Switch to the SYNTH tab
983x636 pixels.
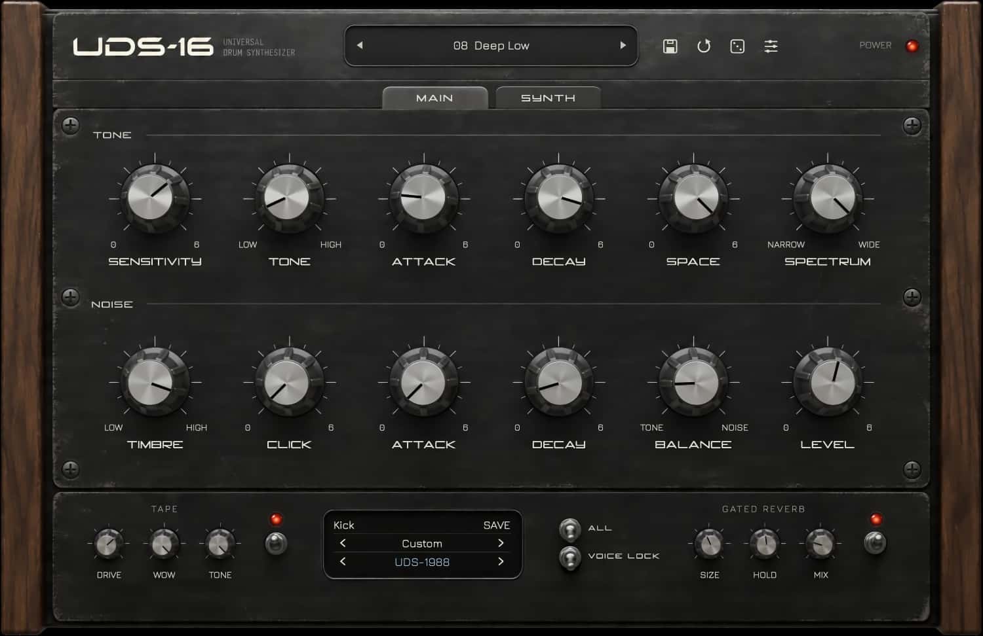pos(548,97)
